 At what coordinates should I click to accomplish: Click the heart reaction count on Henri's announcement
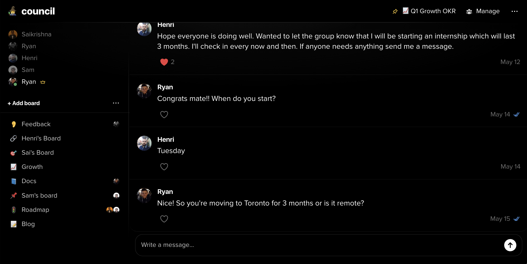167,62
